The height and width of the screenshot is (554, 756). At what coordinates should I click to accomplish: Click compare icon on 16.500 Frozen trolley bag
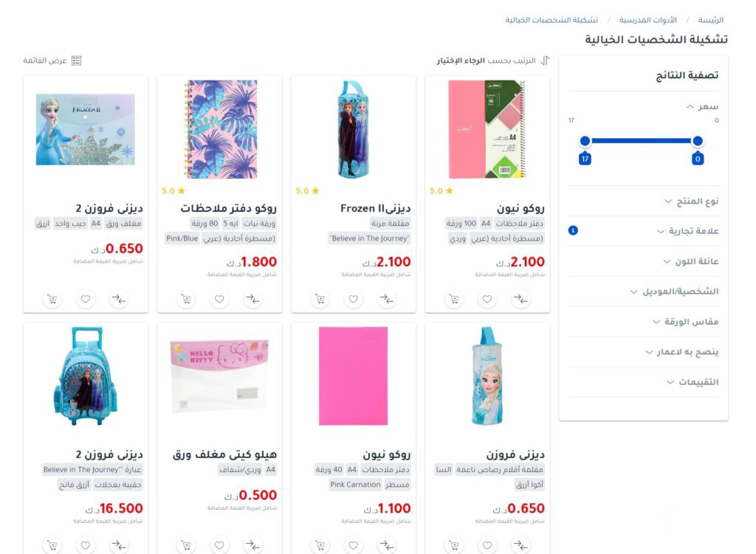coord(119,545)
